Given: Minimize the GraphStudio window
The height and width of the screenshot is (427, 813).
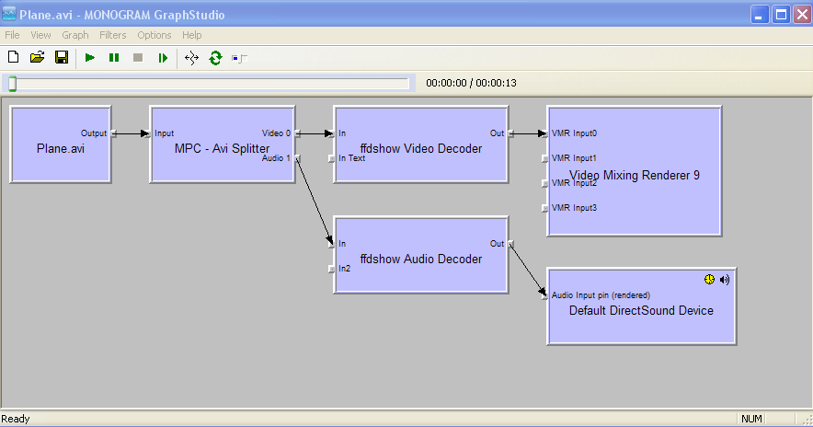Looking at the screenshot, I should tap(760, 15).
